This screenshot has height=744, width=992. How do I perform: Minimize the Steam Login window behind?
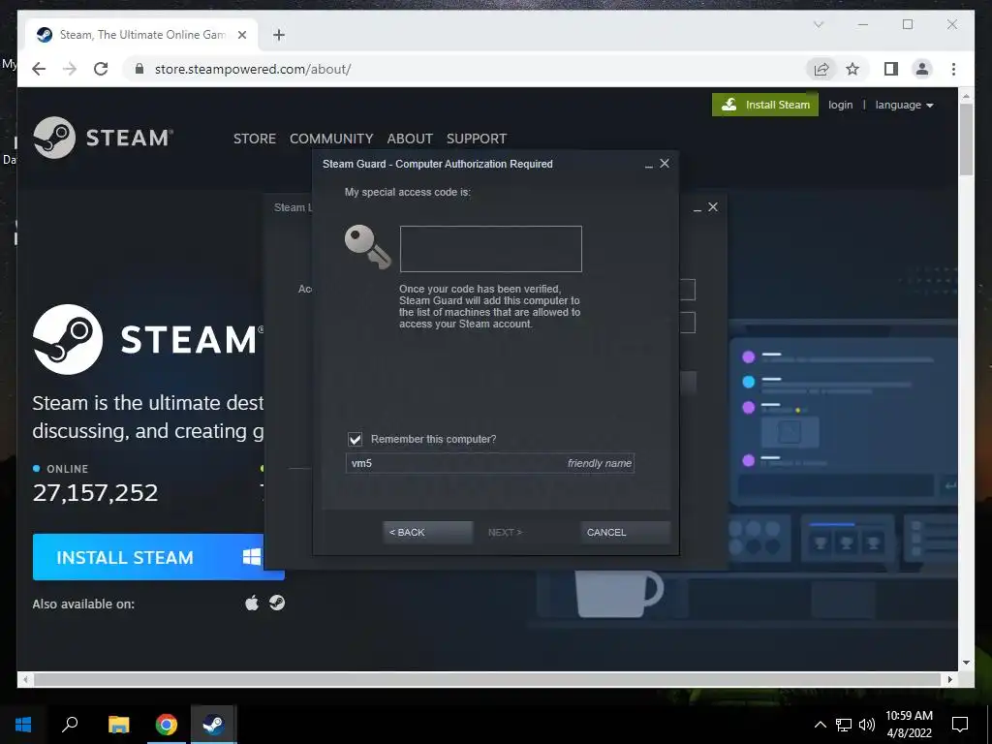pos(697,208)
